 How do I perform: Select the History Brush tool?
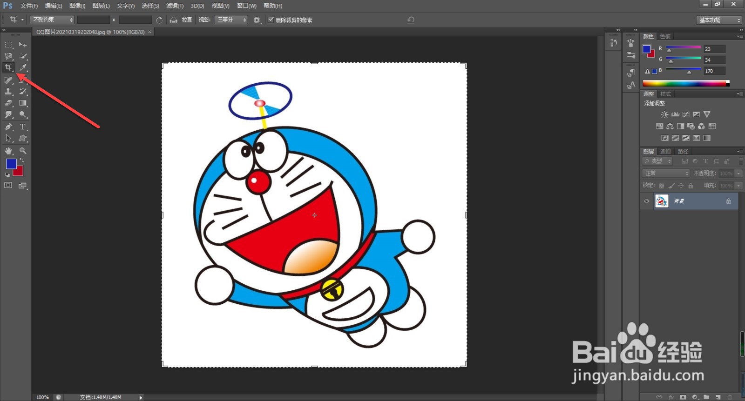coord(22,92)
